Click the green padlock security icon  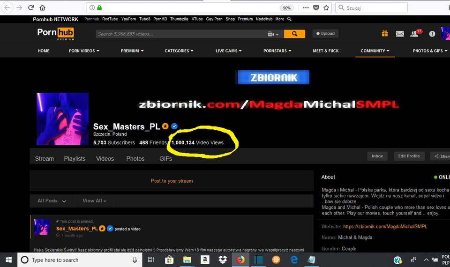pos(99,8)
